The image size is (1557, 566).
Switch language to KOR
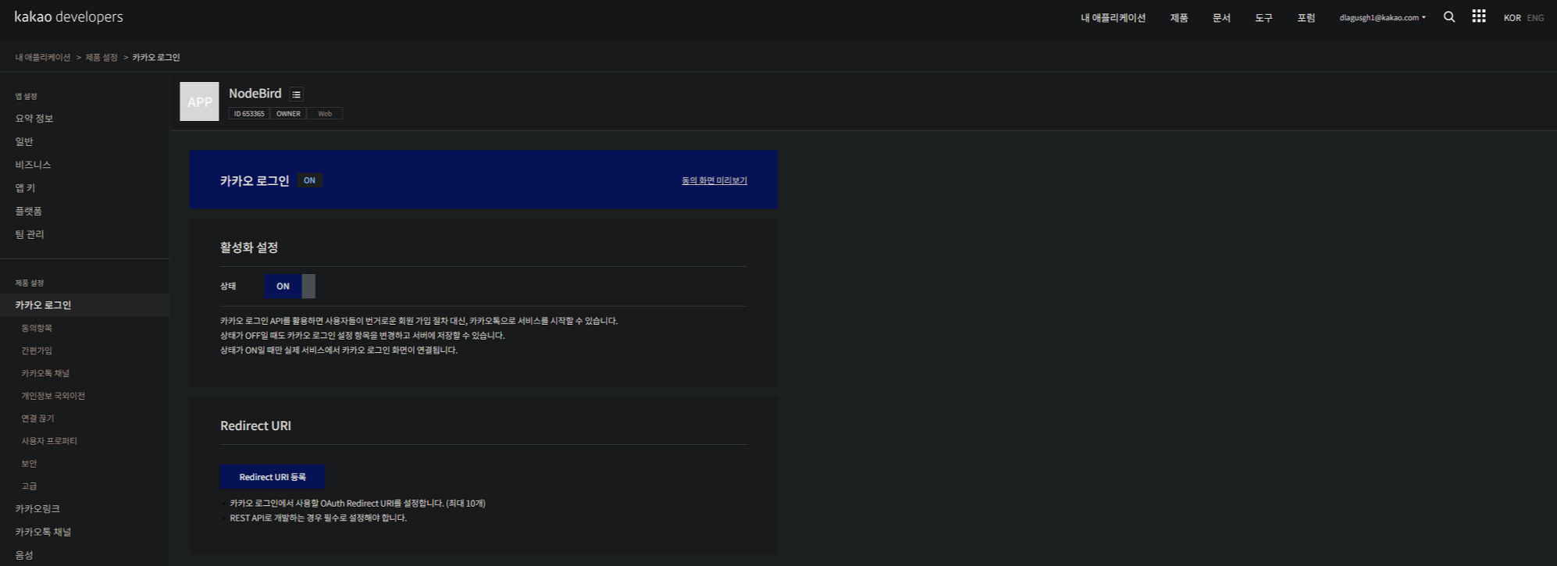(1512, 18)
